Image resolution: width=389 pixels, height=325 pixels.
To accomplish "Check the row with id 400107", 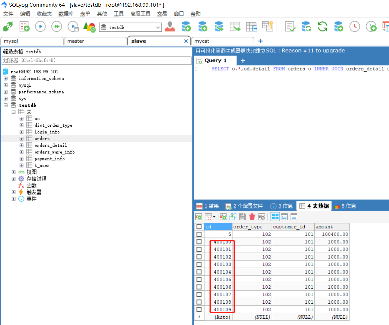I will (199, 295).
